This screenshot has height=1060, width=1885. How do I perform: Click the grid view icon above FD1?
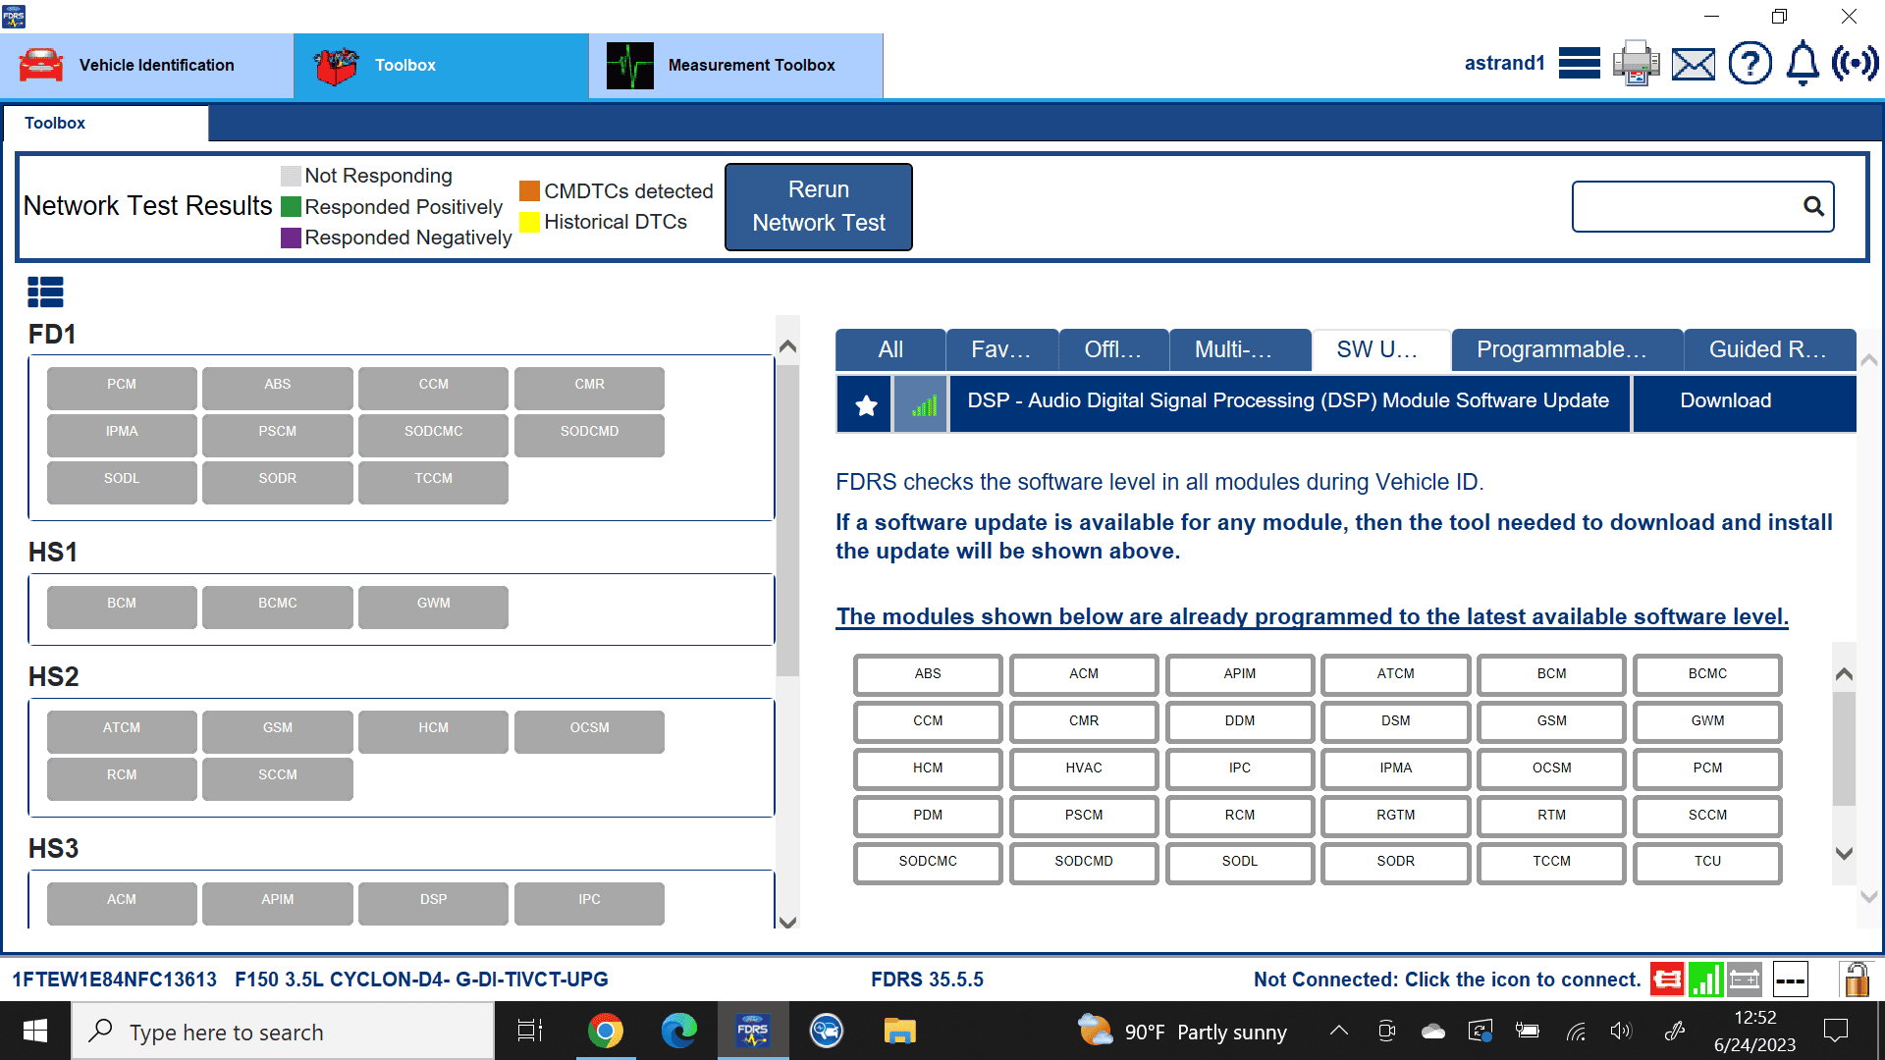(x=45, y=291)
